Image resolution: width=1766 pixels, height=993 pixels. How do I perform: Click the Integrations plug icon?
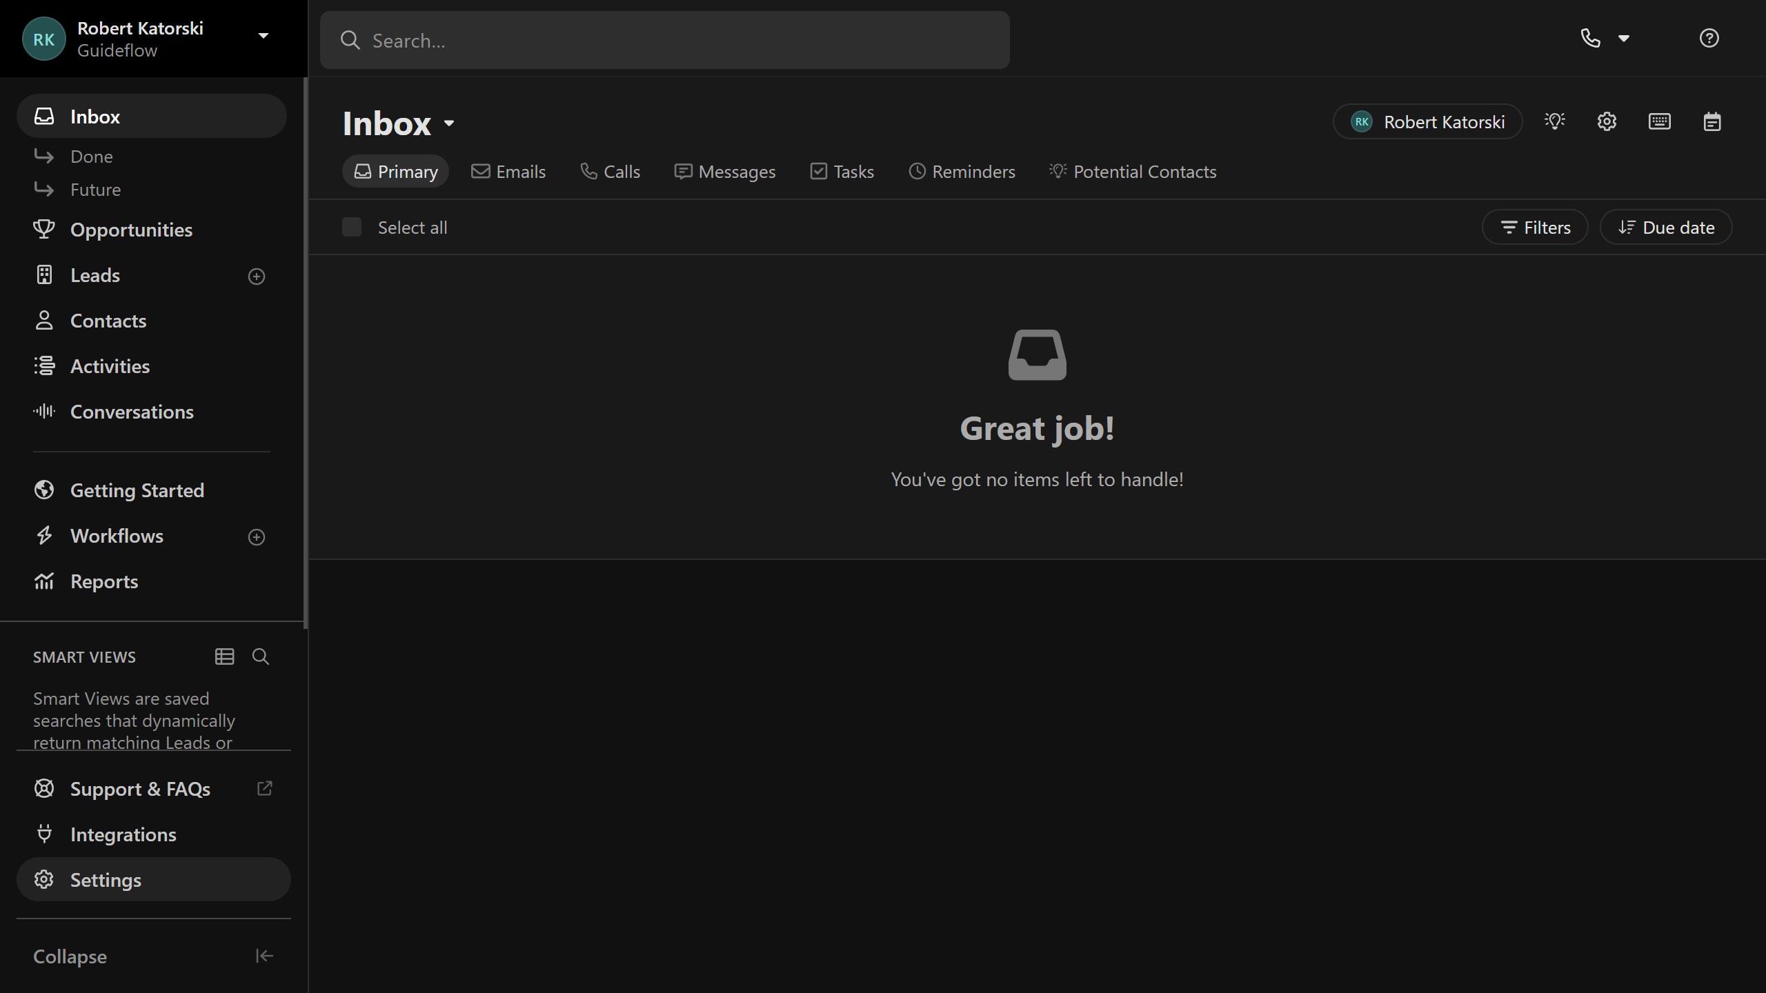click(x=44, y=834)
